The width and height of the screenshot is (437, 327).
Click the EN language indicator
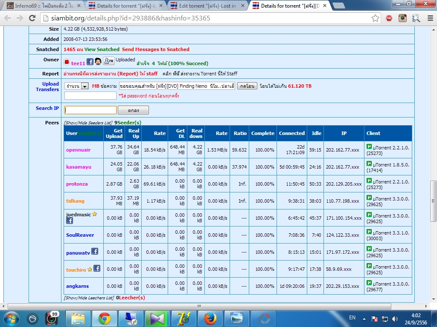352,318
